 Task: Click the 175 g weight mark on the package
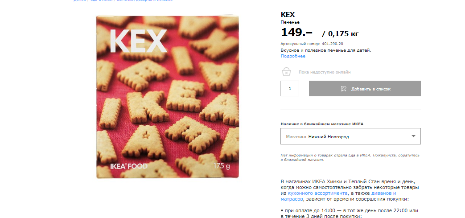tap(222, 166)
